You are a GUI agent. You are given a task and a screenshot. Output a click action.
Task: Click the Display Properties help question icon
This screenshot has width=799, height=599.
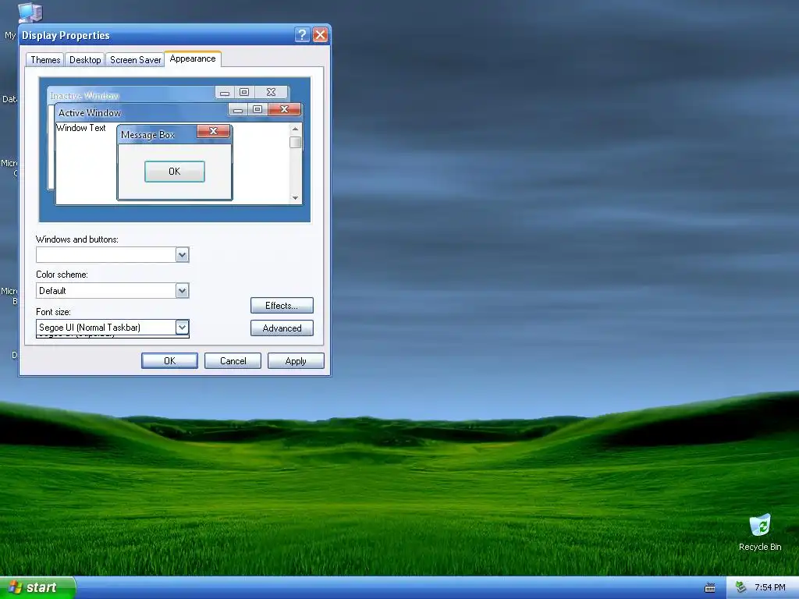pos(302,34)
